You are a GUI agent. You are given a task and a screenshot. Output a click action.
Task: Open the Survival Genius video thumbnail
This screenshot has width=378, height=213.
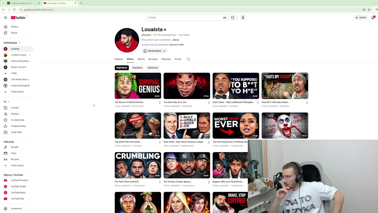click(138, 86)
